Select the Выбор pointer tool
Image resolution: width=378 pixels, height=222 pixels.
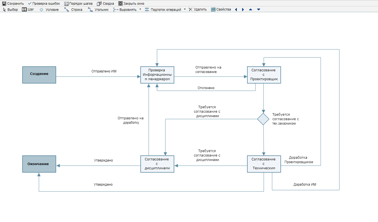pos(10,9)
